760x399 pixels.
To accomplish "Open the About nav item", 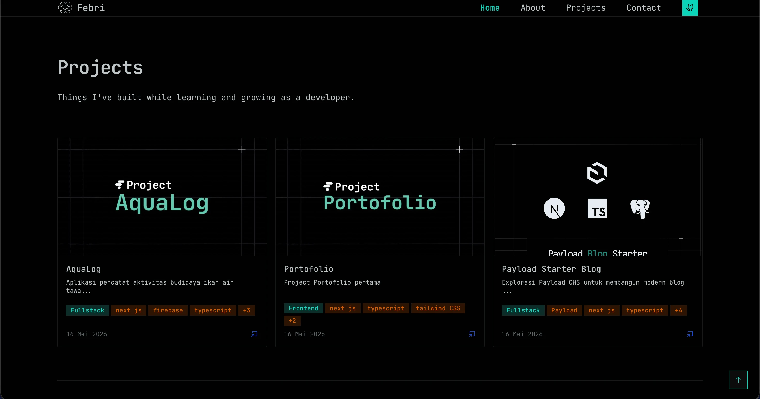I will (533, 8).
